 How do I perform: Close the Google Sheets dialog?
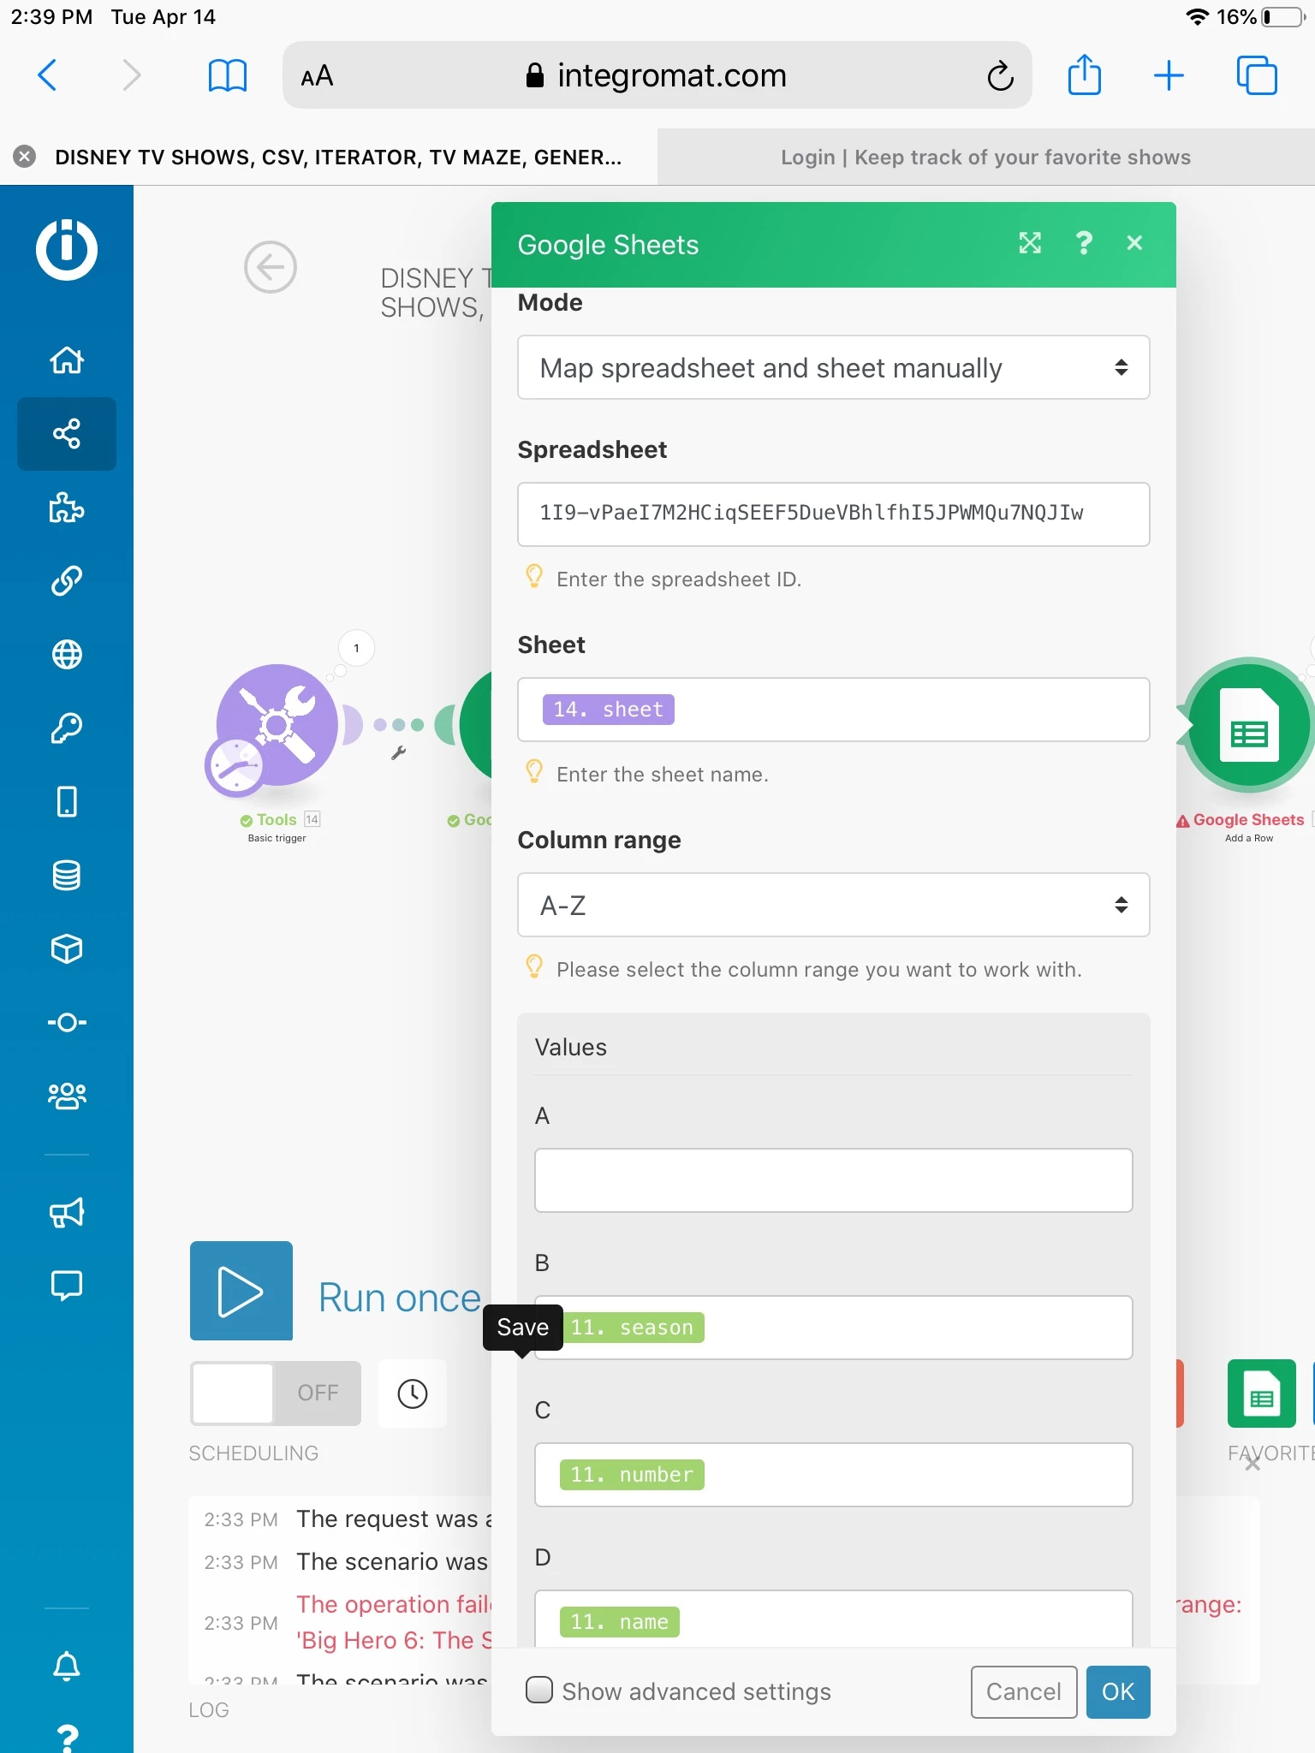(x=1135, y=244)
